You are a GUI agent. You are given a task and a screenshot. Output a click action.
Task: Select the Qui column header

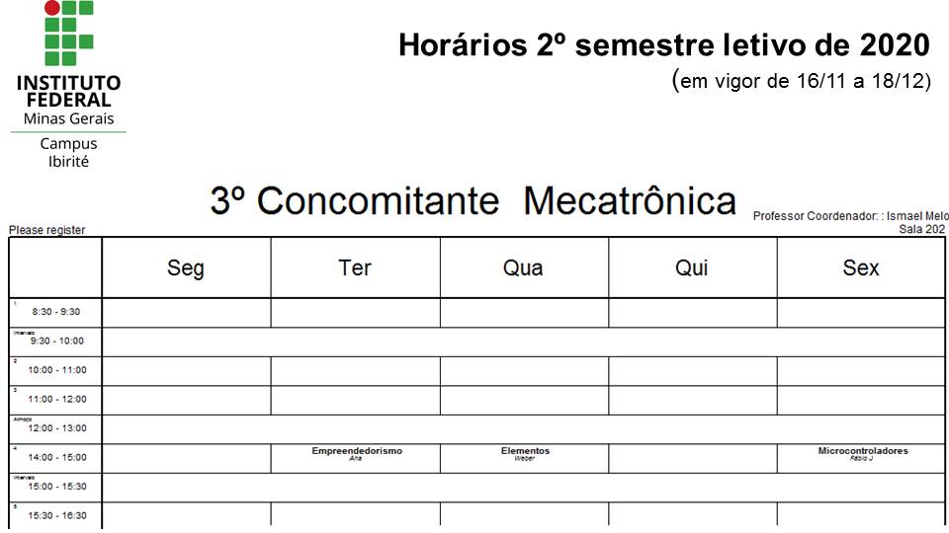pyautogui.click(x=692, y=267)
